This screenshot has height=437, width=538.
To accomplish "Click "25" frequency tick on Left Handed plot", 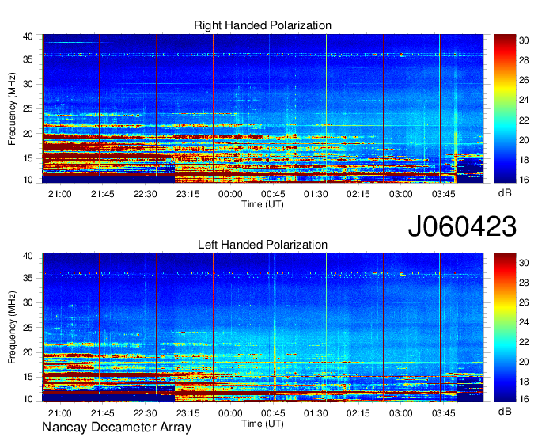I will coord(28,328).
